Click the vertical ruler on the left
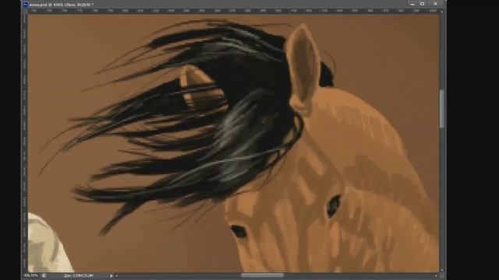The height and width of the screenshot is (280, 499). 24,143
